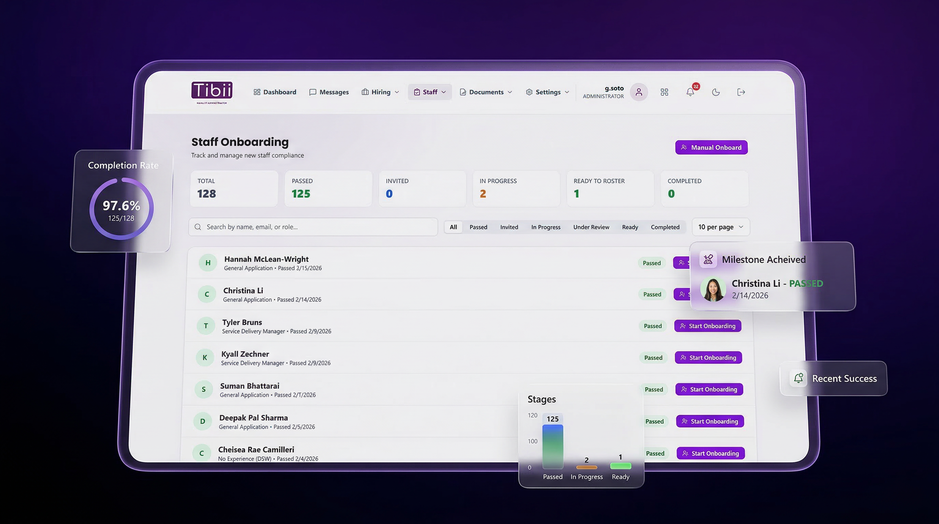
Task: Click Hannah McLean-Wright's H avatar
Action: pos(208,262)
